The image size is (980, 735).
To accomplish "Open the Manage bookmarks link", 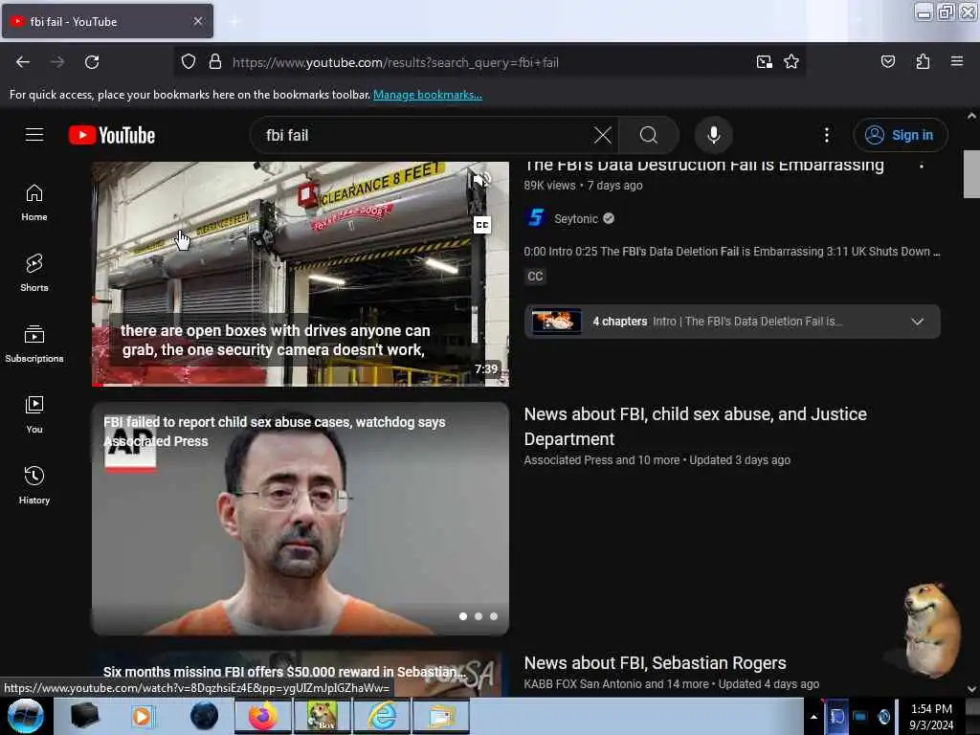I will 428,95.
